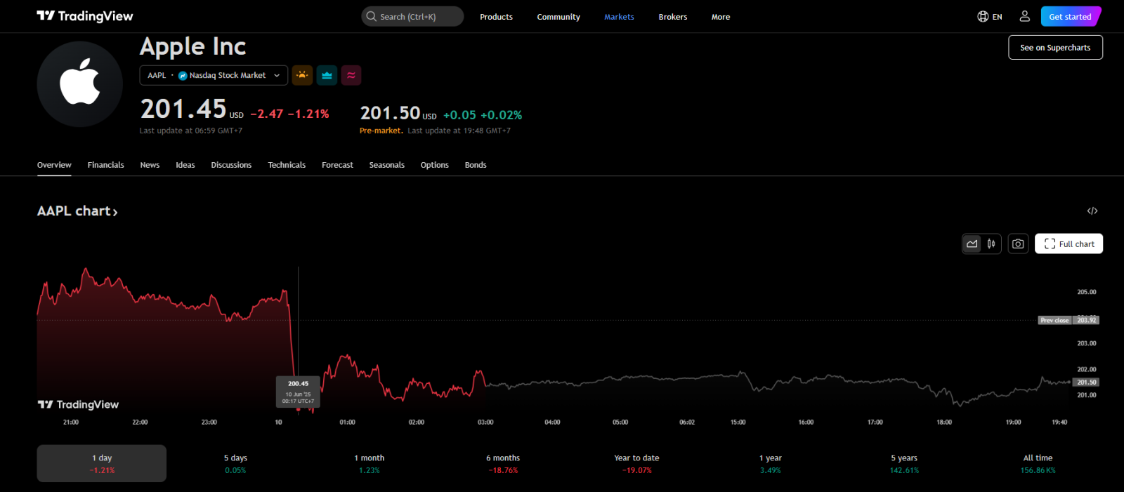Viewport: 1124px width, 492px height.
Task: Click the 201.50 current price label on axis
Action: (1087, 383)
